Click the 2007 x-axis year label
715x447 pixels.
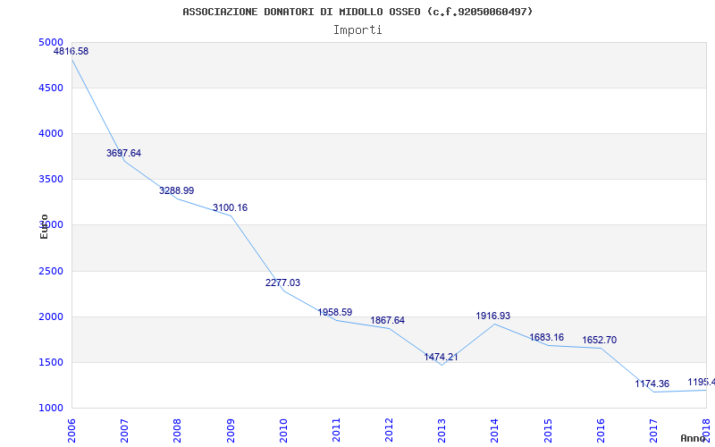pyautogui.click(x=125, y=430)
